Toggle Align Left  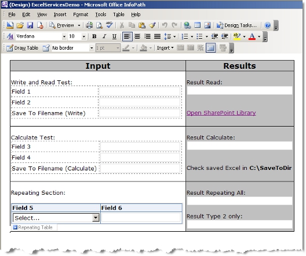click(128, 36)
